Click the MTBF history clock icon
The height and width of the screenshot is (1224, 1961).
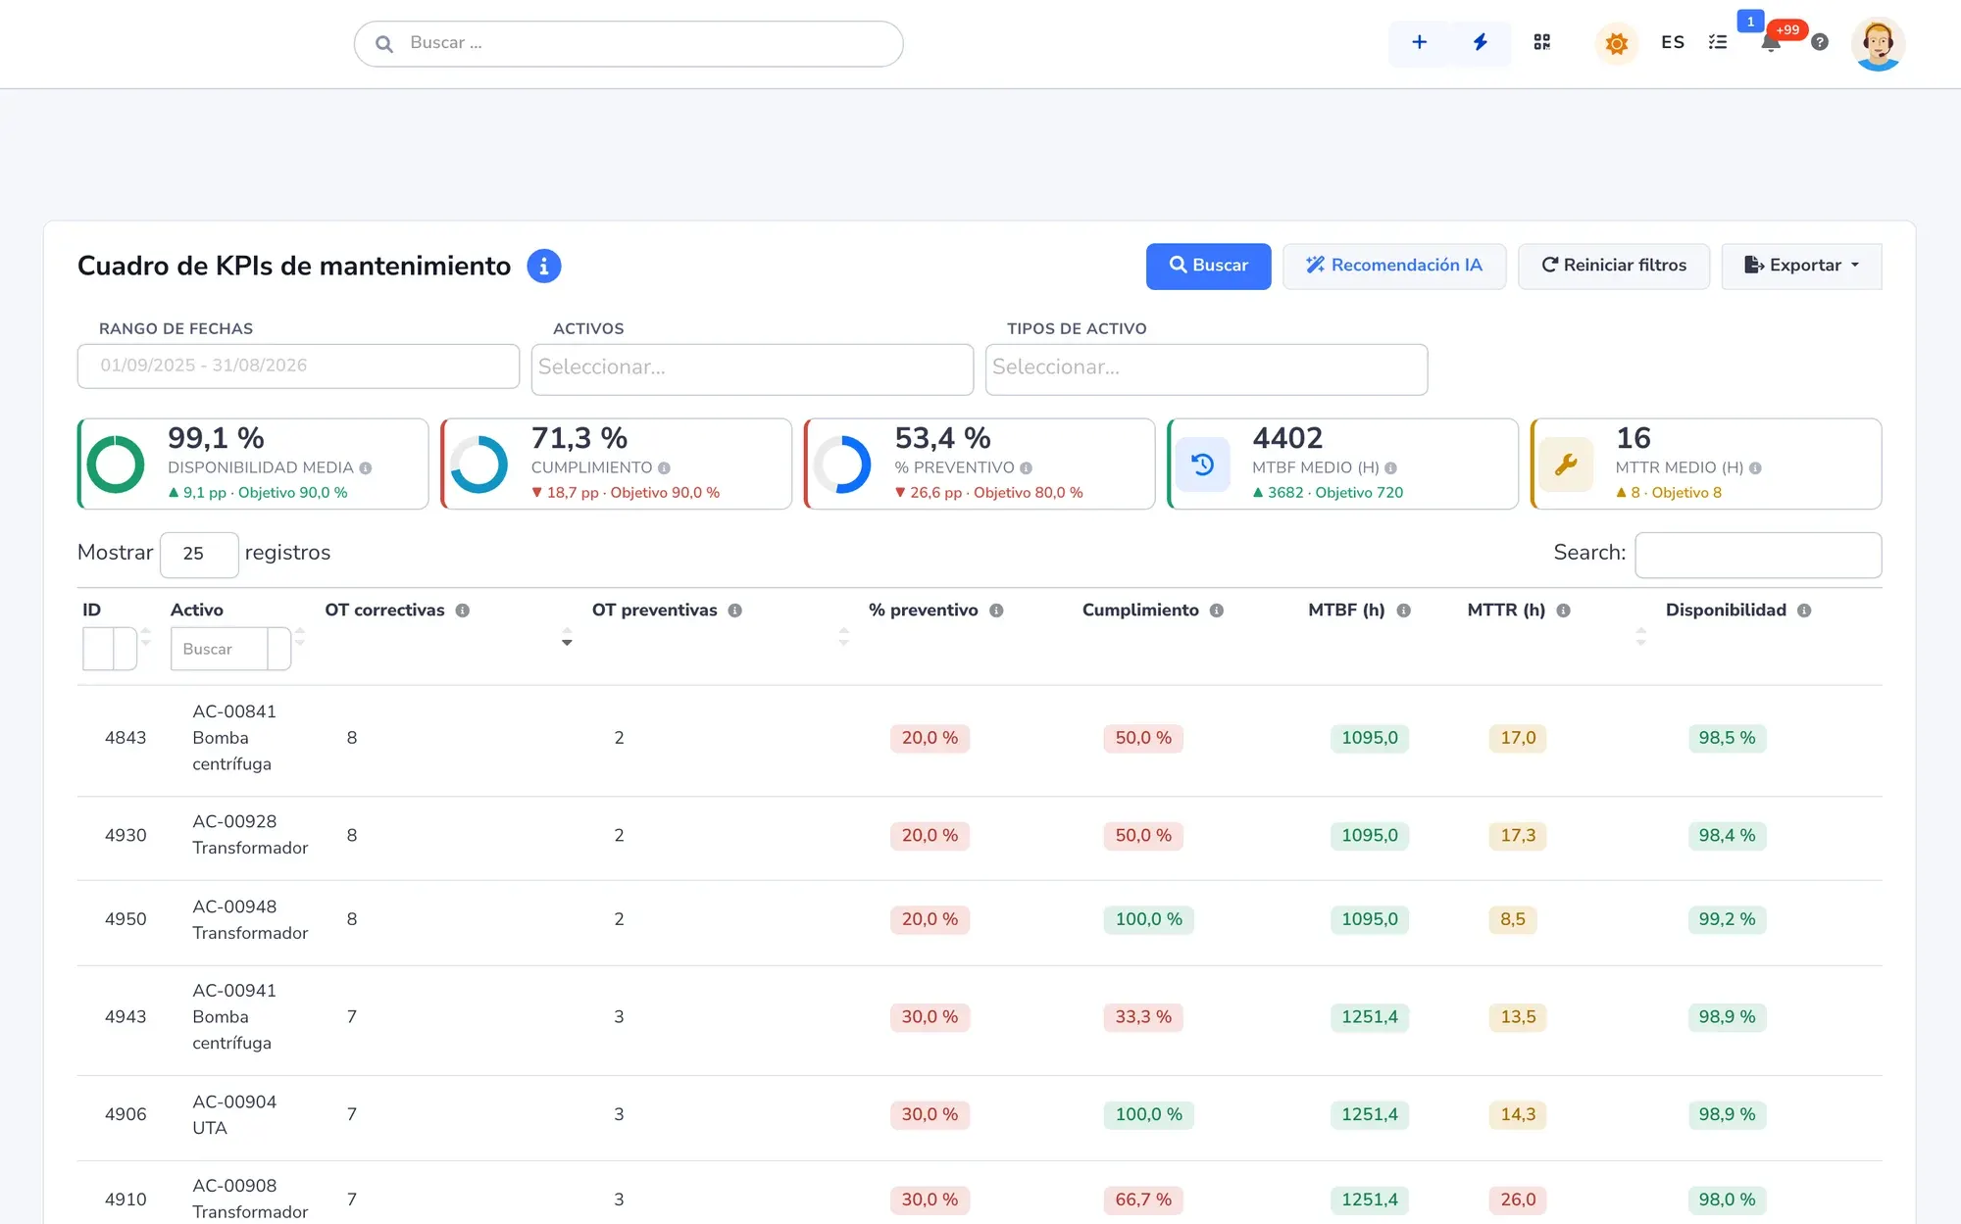tap(1203, 465)
